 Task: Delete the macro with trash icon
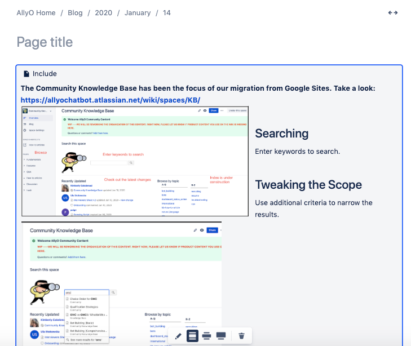click(241, 336)
